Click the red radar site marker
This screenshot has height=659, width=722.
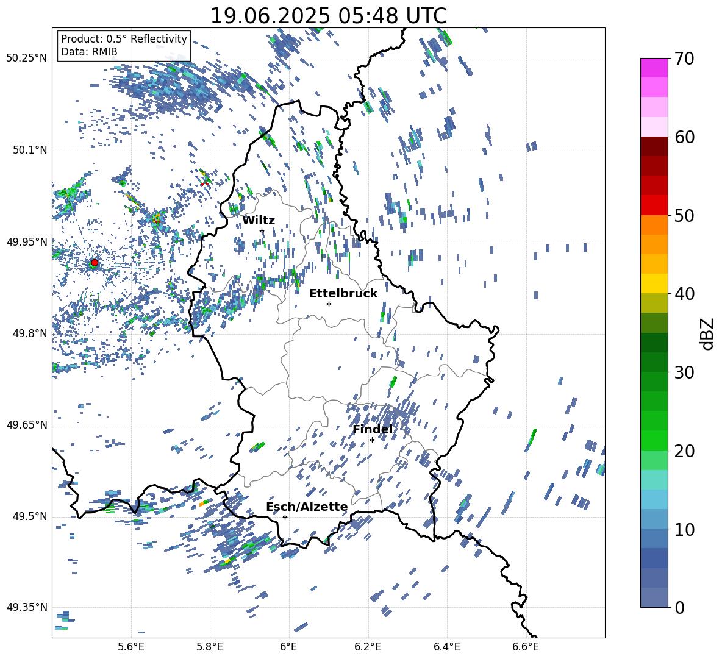click(95, 263)
